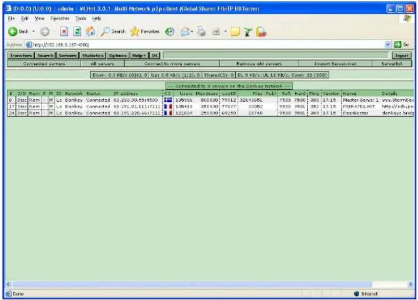418x300 pixels.
Task: Click the browser Forward arrow icon
Action: tap(45, 32)
